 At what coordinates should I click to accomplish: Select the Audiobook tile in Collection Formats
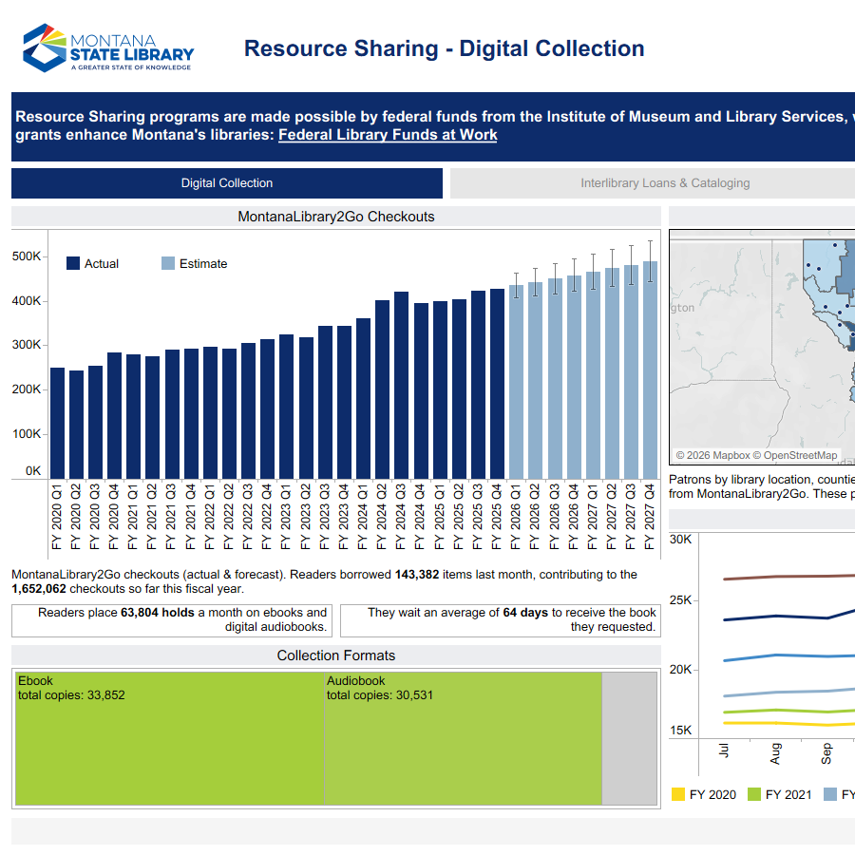pos(464,739)
